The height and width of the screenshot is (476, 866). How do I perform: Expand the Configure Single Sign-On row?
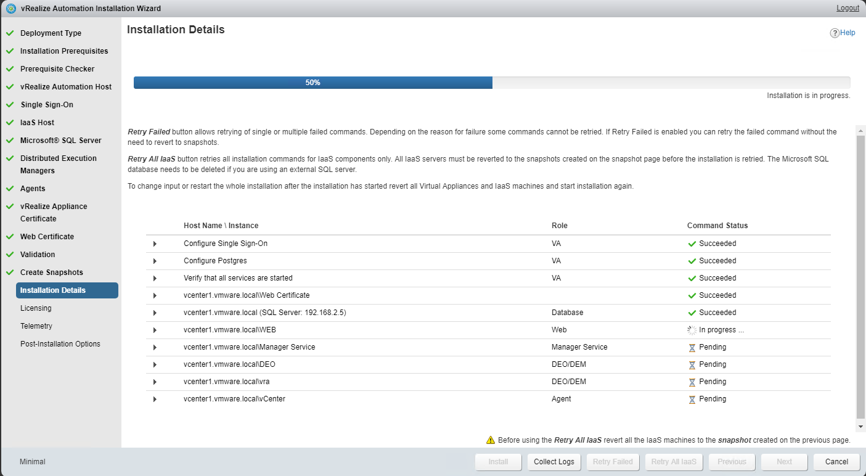coord(155,244)
